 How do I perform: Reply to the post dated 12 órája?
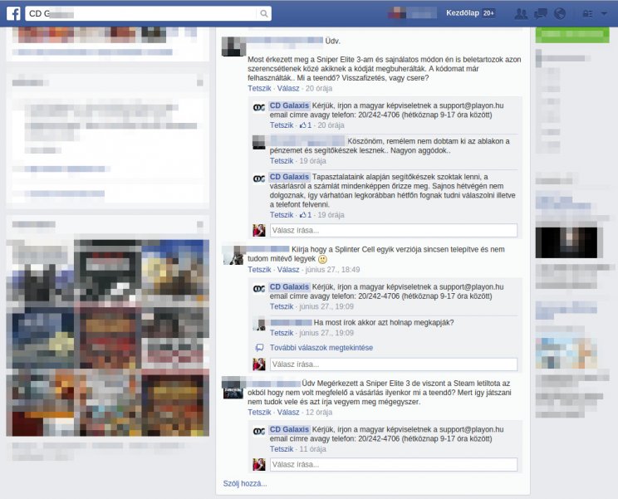tap(288, 413)
